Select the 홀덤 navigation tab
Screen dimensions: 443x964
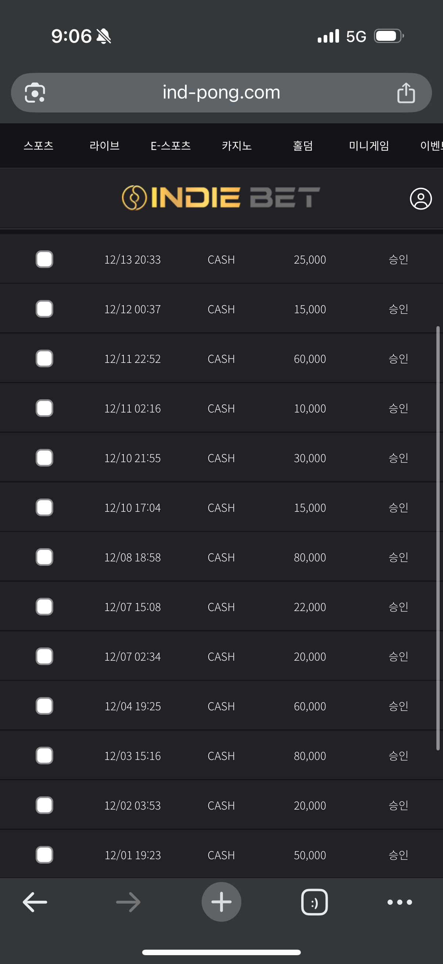(303, 146)
